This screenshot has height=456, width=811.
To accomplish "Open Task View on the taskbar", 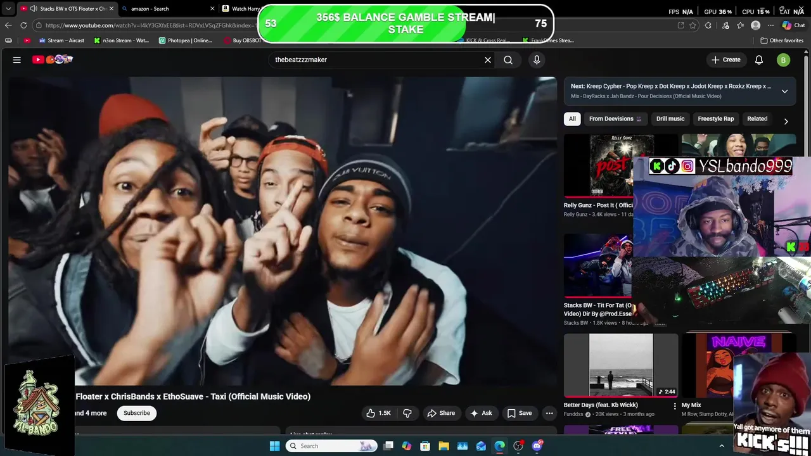I will tap(388, 446).
